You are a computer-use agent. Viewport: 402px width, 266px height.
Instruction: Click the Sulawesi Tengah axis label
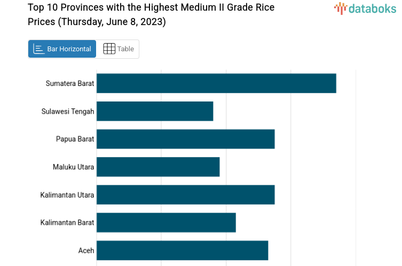coord(68,111)
